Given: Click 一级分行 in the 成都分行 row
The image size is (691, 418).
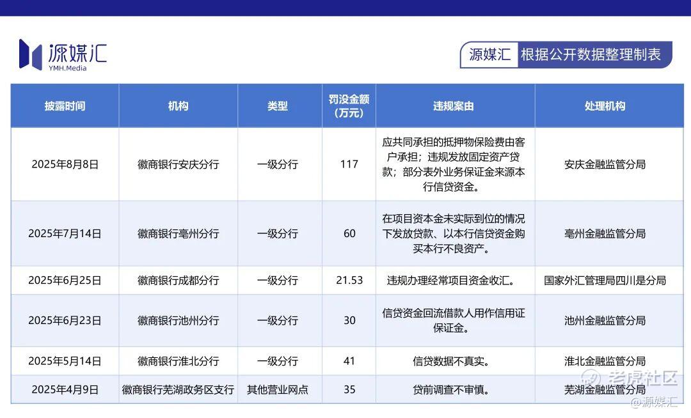Looking at the screenshot, I should tap(278, 281).
